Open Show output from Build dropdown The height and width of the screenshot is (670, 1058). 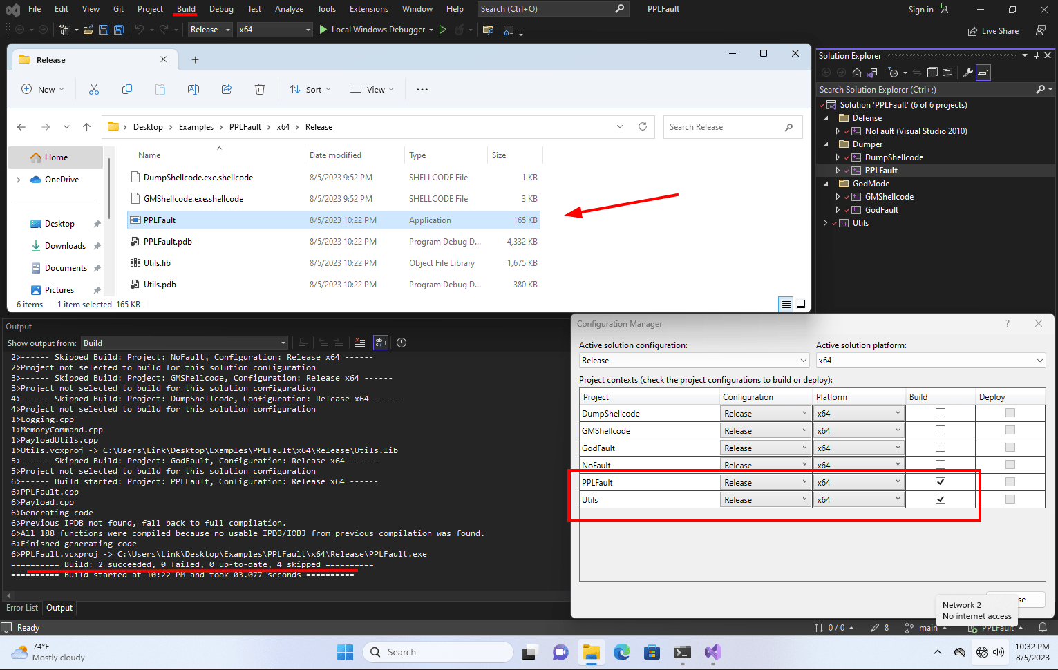point(184,343)
